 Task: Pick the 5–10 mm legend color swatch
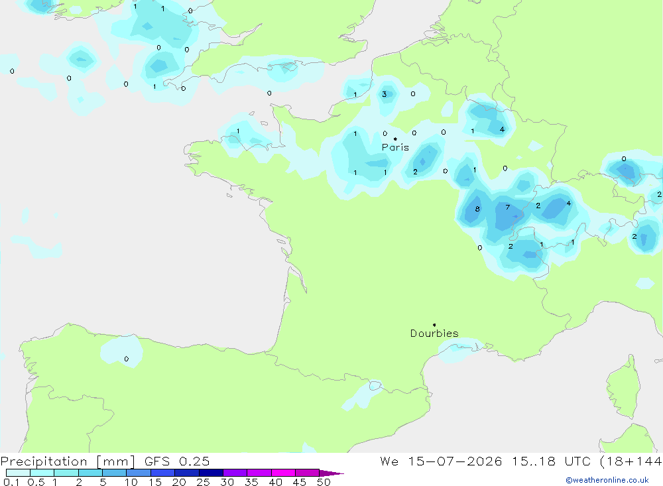[x=115, y=473]
